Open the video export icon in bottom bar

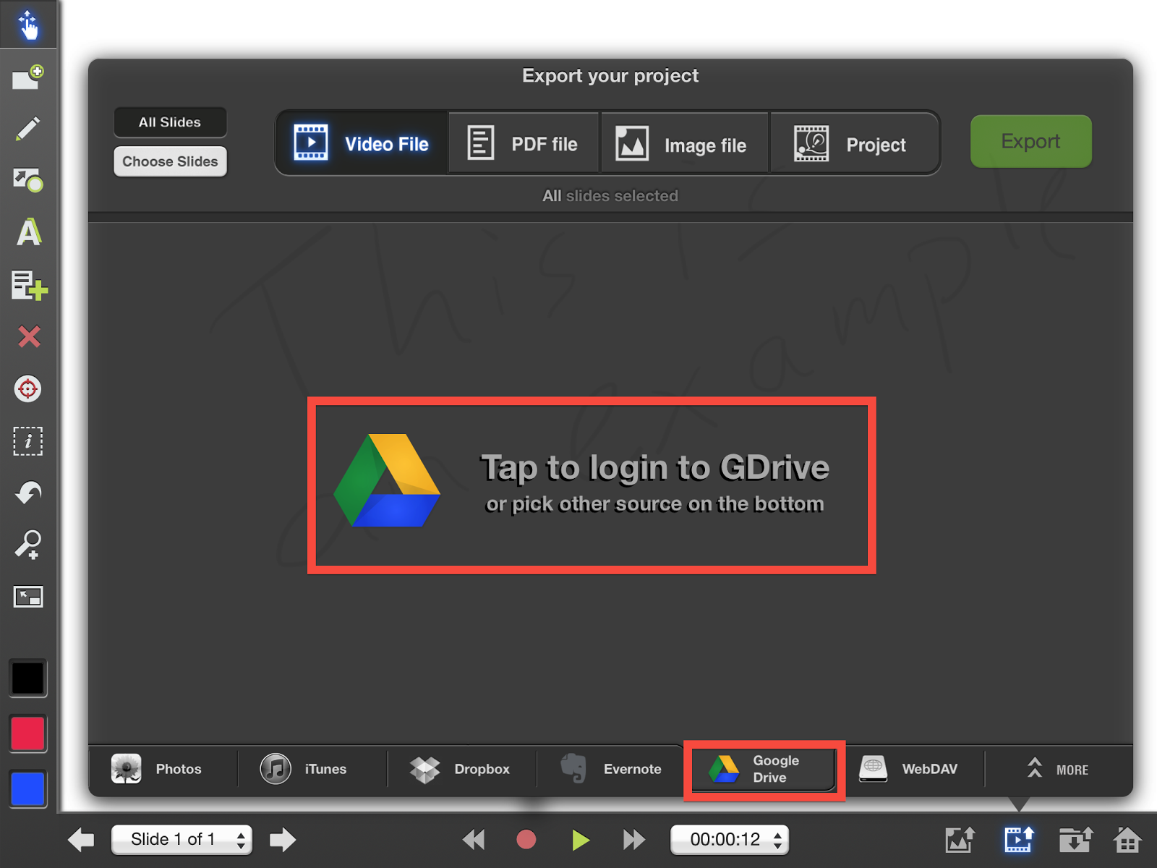(1019, 840)
